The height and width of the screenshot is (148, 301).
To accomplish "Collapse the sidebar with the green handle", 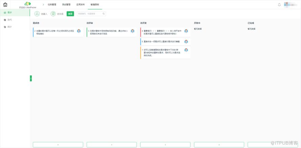I will tap(31, 78).
